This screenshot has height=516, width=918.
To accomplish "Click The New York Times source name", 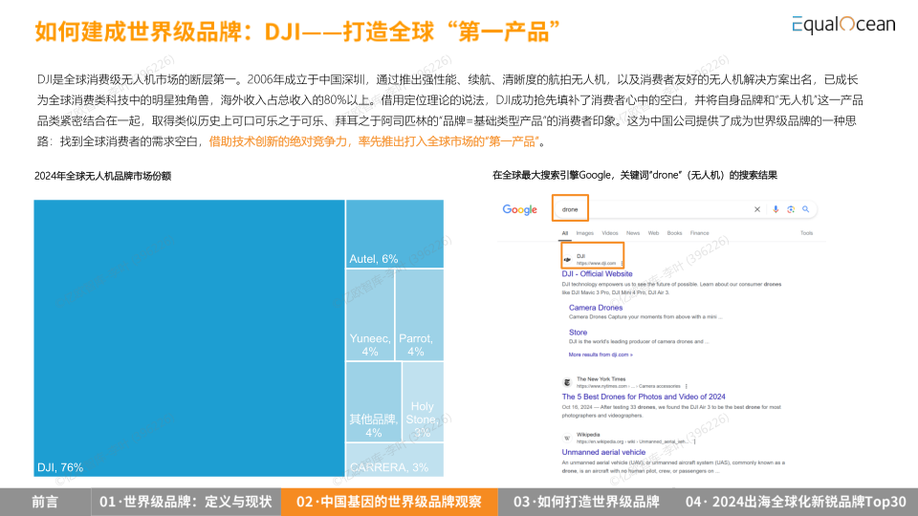I will pos(601,379).
